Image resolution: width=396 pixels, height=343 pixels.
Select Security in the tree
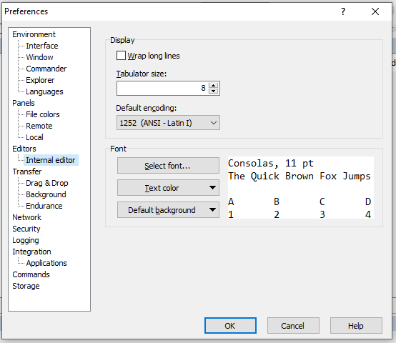pyautogui.click(x=26, y=229)
